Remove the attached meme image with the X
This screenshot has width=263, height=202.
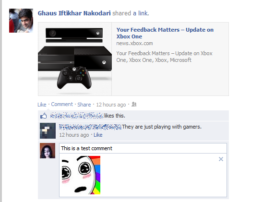(x=221, y=159)
